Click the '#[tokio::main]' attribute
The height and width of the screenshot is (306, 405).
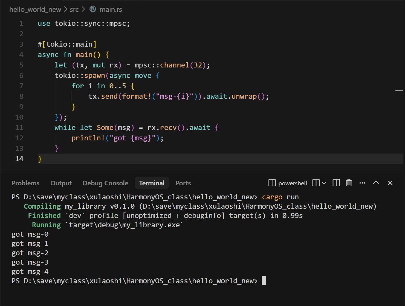67,44
